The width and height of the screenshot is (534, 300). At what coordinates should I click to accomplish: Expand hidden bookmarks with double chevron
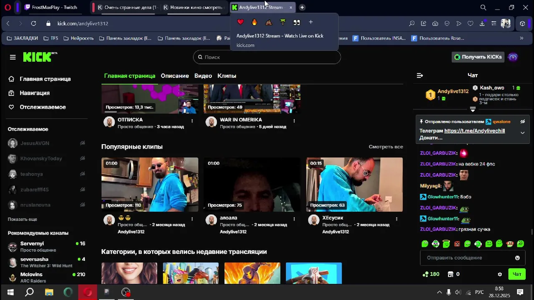[x=521, y=38]
